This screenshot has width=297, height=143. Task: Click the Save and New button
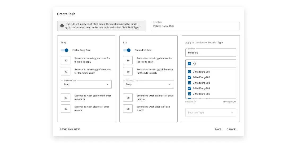tap(70, 129)
